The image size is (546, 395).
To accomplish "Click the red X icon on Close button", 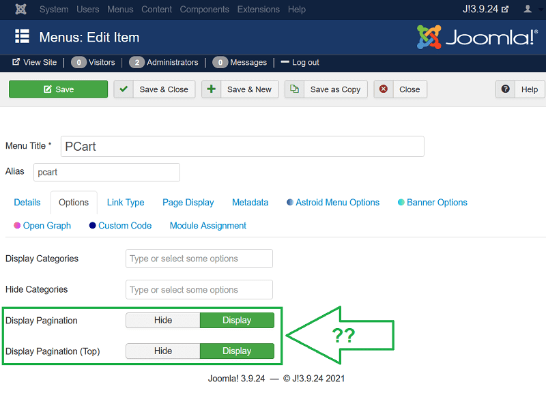I will click(x=384, y=89).
